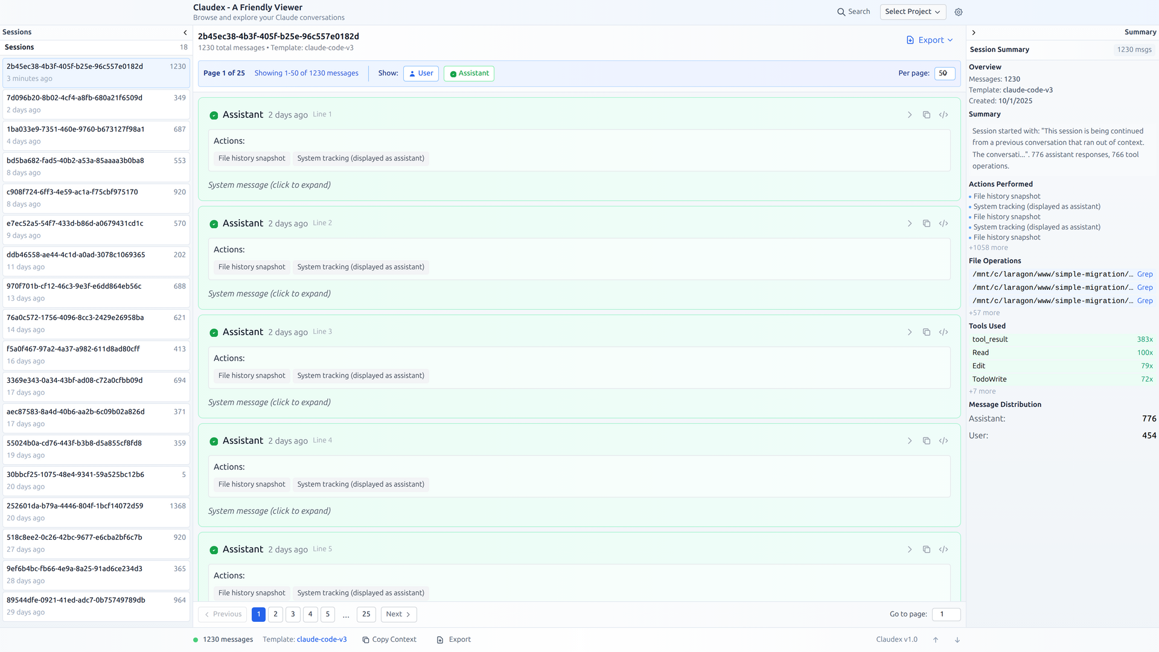Screen dimensions: 1159x652
Task: View raw code icon for Line 2 message
Action: (943, 223)
